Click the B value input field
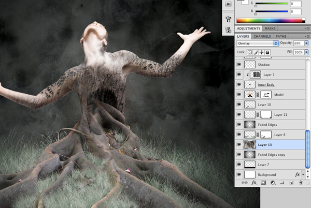The image size is (311, 208). pyautogui.click(x=296, y=11)
